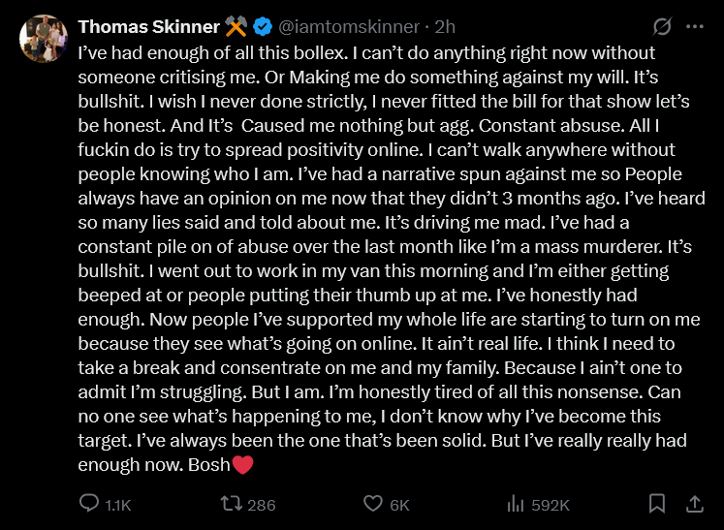
Task: Bookmark this post
Action: click(x=656, y=504)
